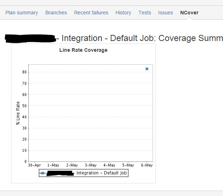Go to the History tab
223x196 pixels.
pos(123,13)
